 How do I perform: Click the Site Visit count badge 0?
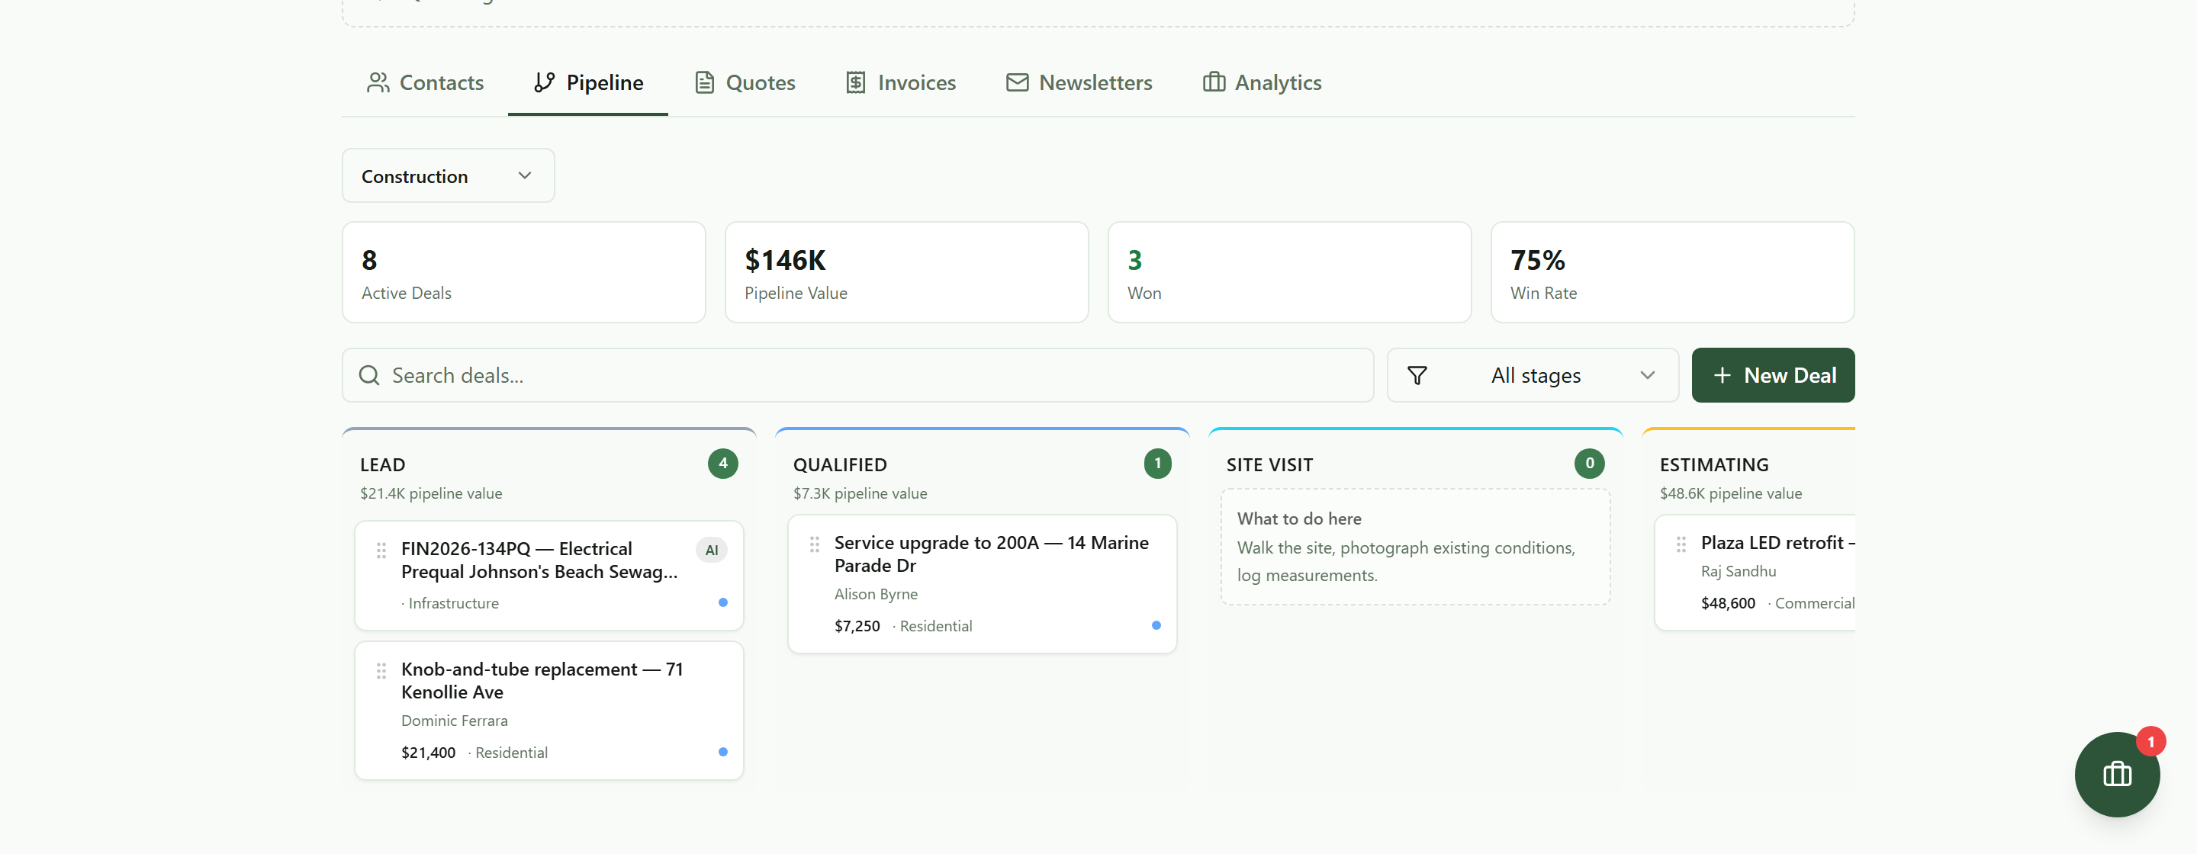point(1589,464)
